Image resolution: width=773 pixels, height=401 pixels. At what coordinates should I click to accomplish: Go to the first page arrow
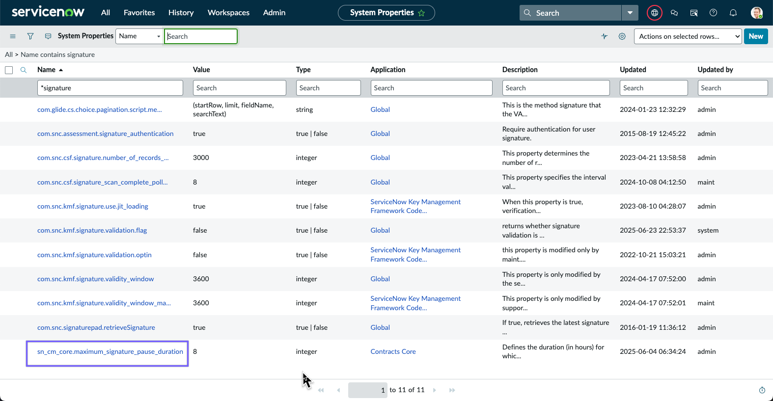pos(321,390)
